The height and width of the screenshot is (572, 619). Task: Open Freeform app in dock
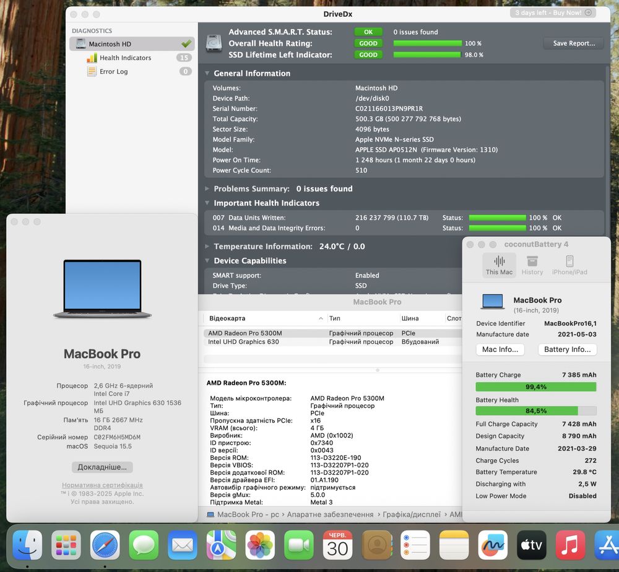[x=493, y=545]
